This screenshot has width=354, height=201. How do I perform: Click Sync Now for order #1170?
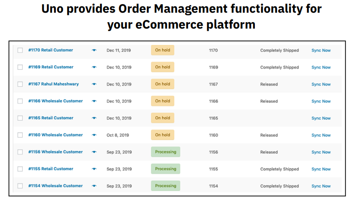point(321,50)
